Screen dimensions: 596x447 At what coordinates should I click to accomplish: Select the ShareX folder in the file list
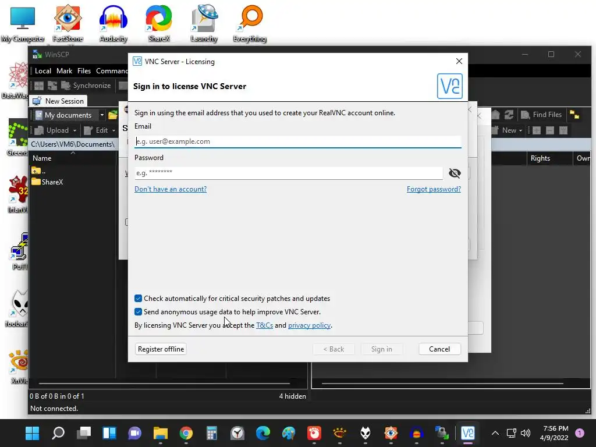coord(48,182)
